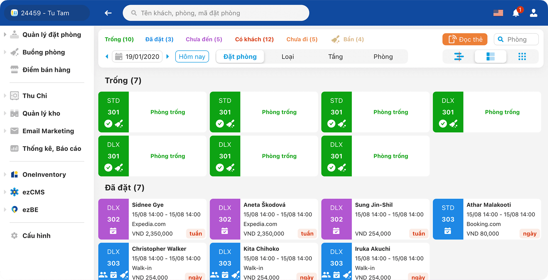548x280 pixels.
Task: Click the ezBE pin icon
Action: click(x=14, y=210)
